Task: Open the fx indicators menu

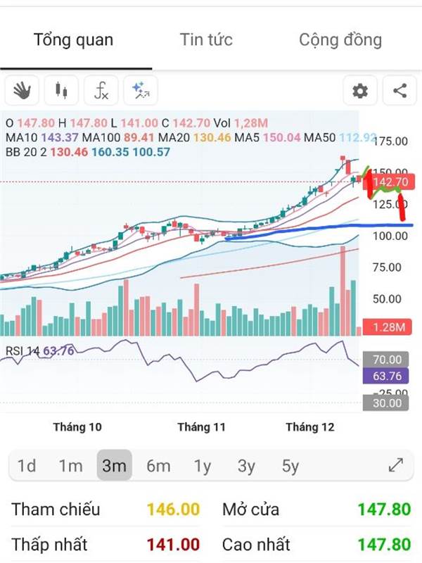Action: (x=101, y=91)
